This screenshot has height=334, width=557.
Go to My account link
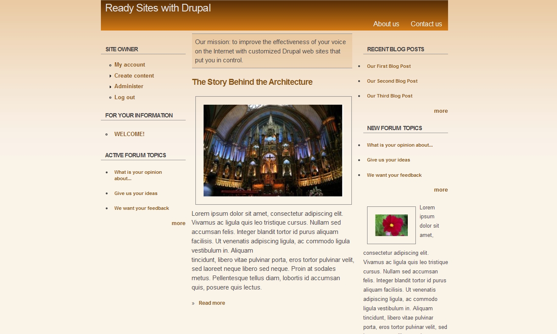point(129,65)
